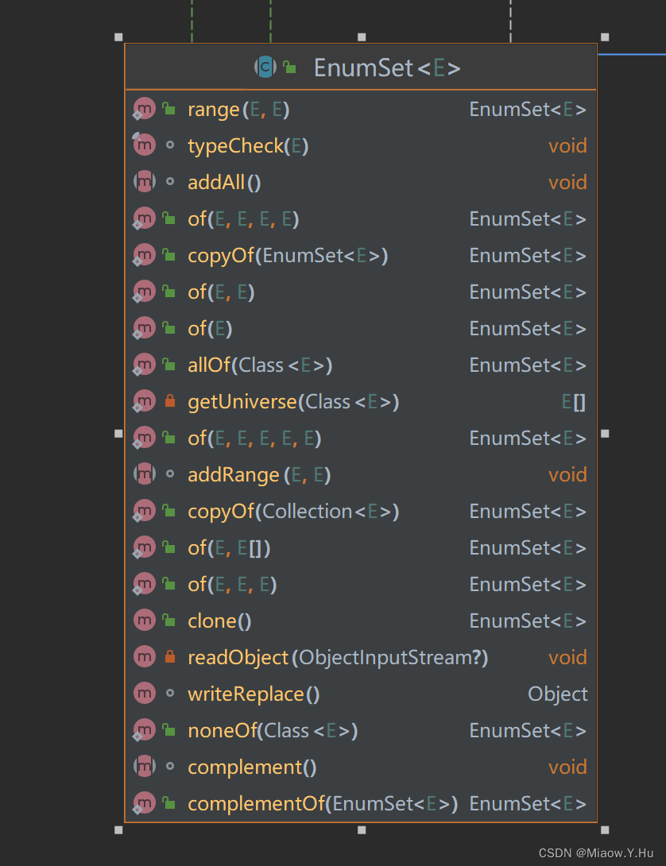Click method icon of clone() row
666x866 pixels.
tap(145, 621)
